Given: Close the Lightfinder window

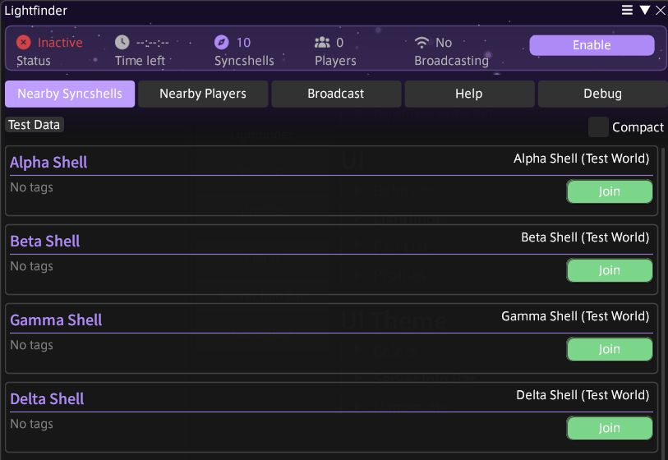Looking at the screenshot, I should tap(660, 10).
